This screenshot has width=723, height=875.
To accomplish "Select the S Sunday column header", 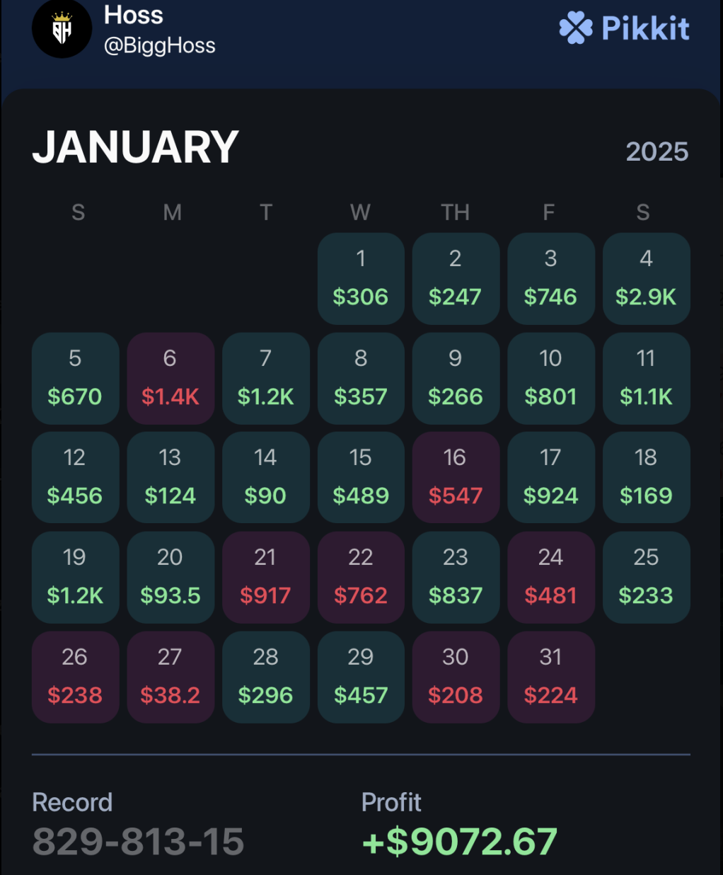I will pos(77,212).
